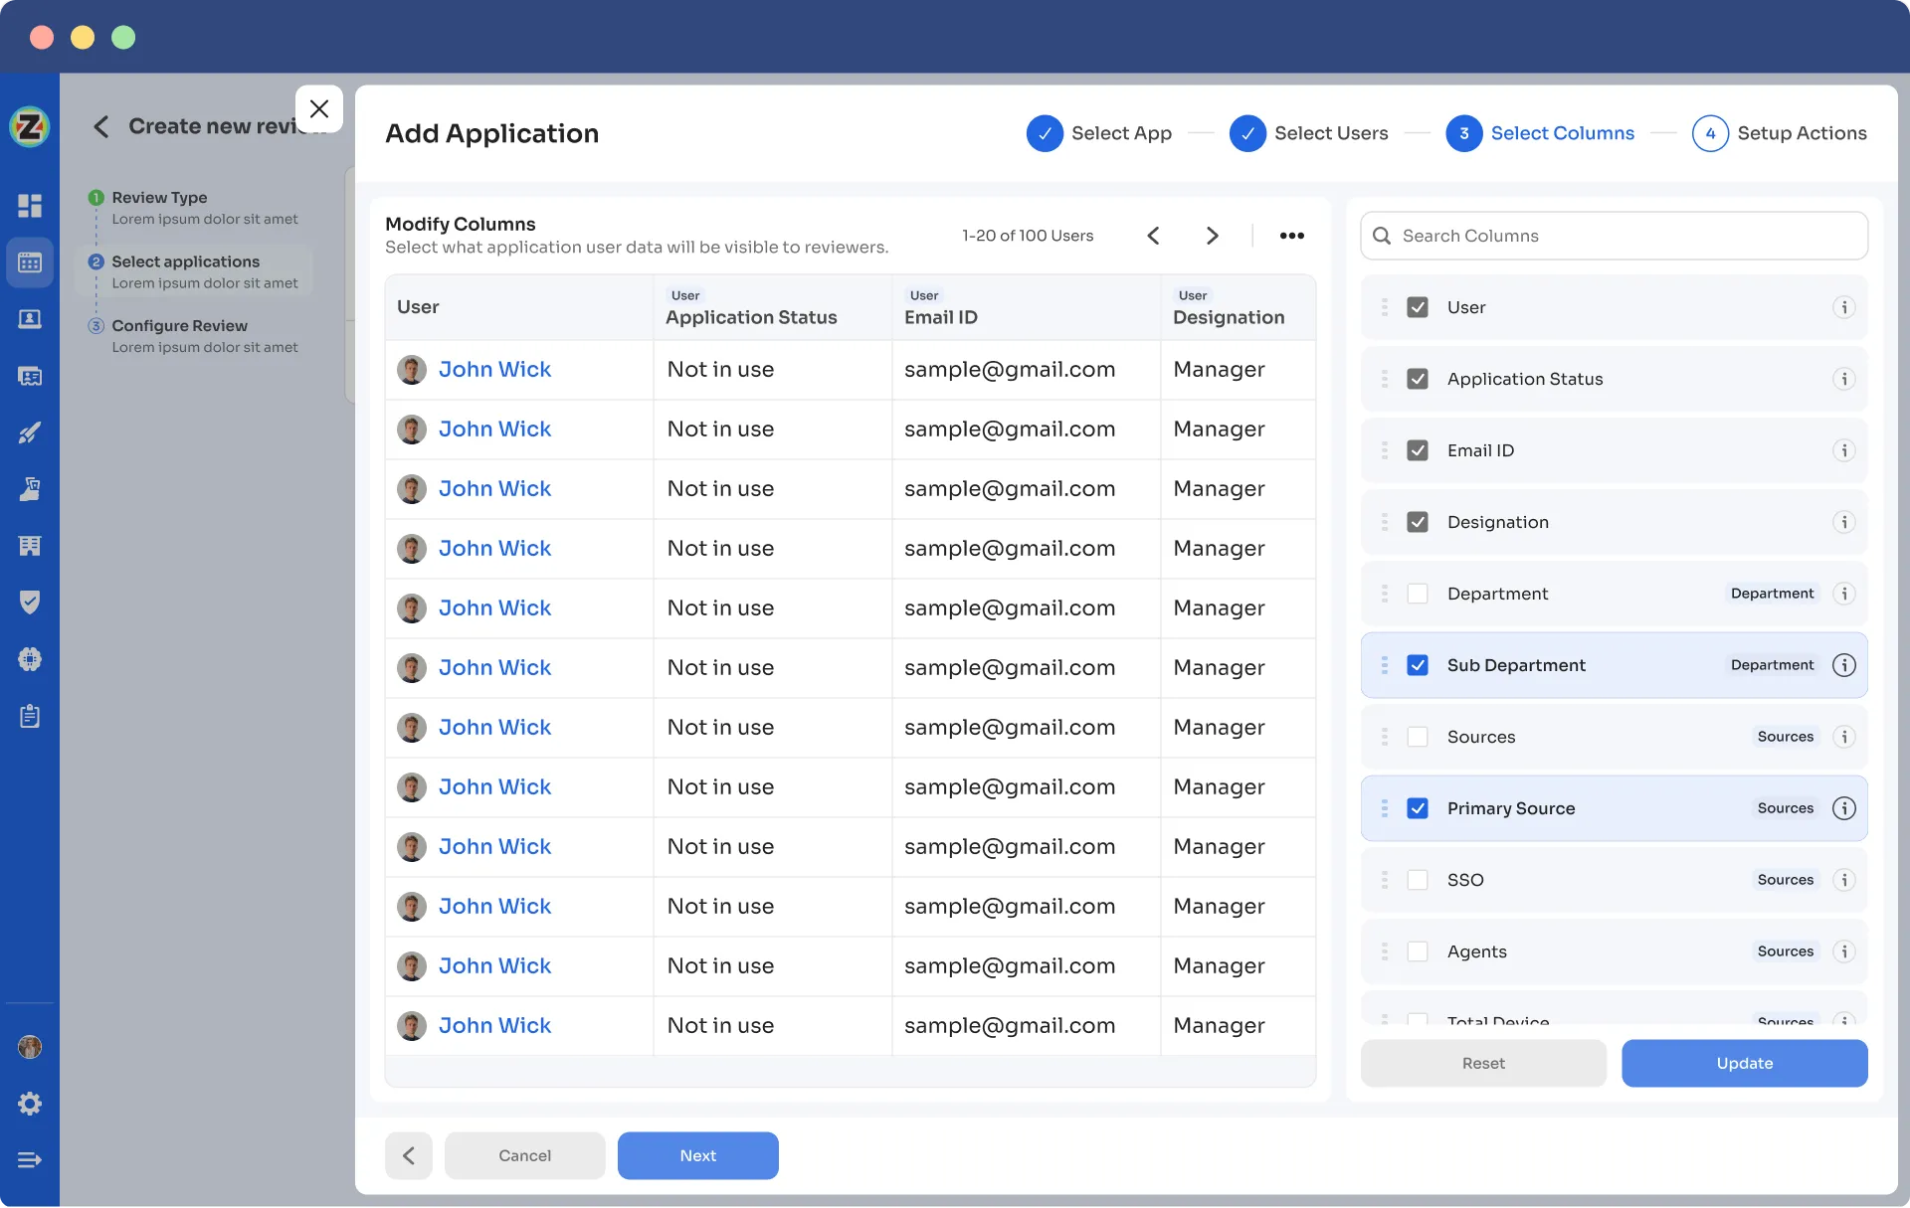
Task: Open Select applications step in wizard
Action: 194,271
